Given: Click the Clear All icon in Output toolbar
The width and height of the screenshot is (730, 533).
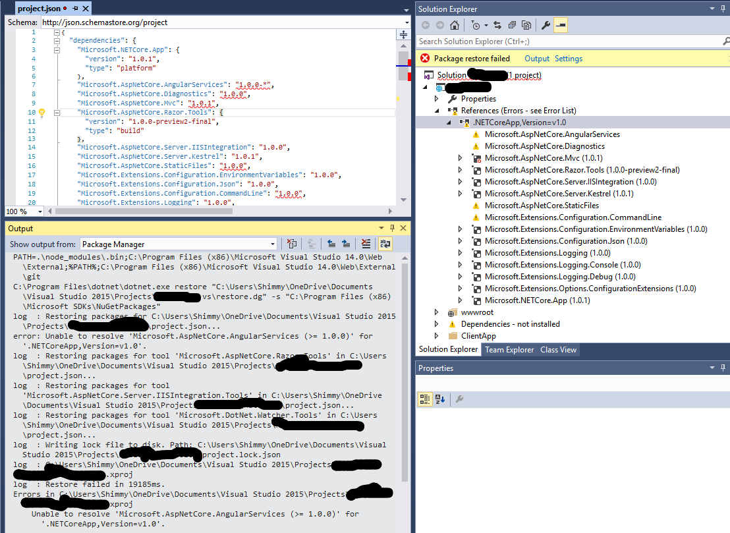Looking at the screenshot, I should point(366,244).
